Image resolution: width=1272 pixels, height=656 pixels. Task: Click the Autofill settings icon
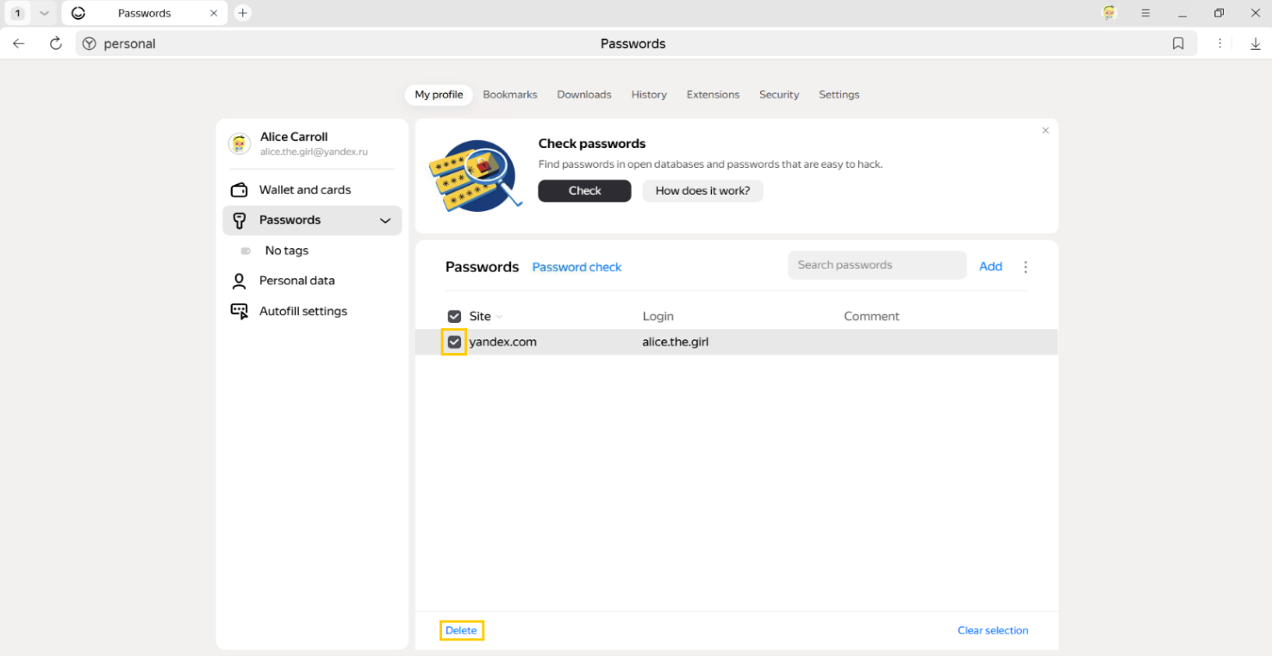[240, 312]
